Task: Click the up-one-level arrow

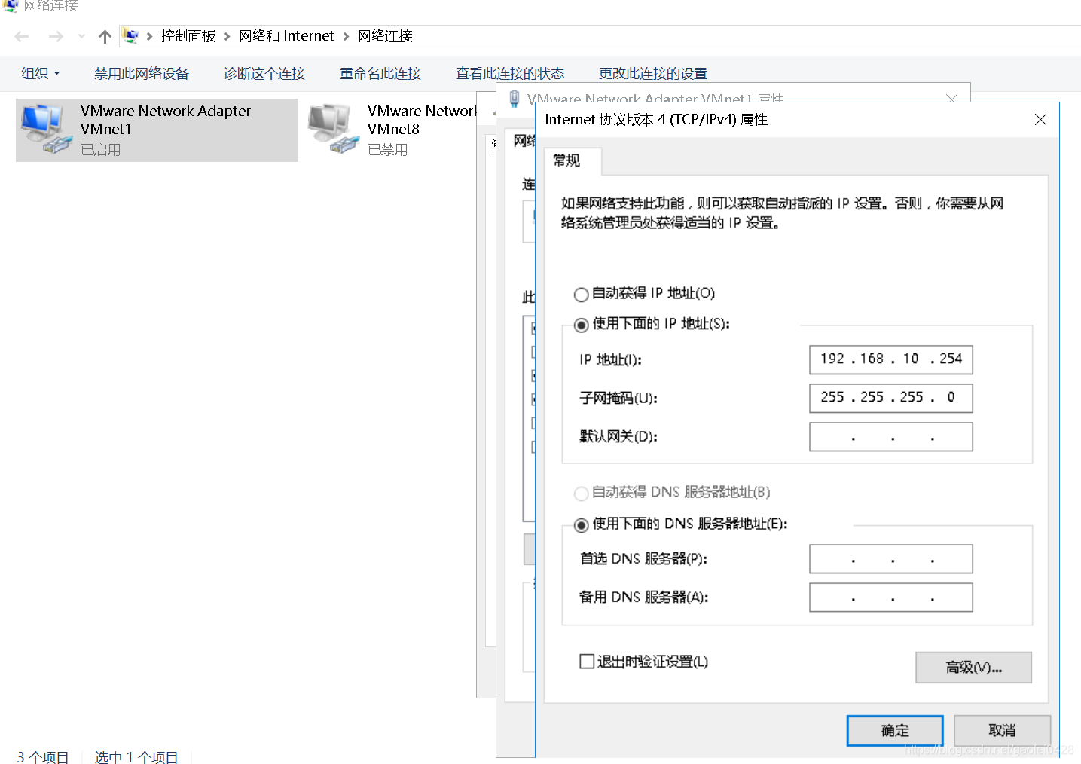Action: click(105, 36)
